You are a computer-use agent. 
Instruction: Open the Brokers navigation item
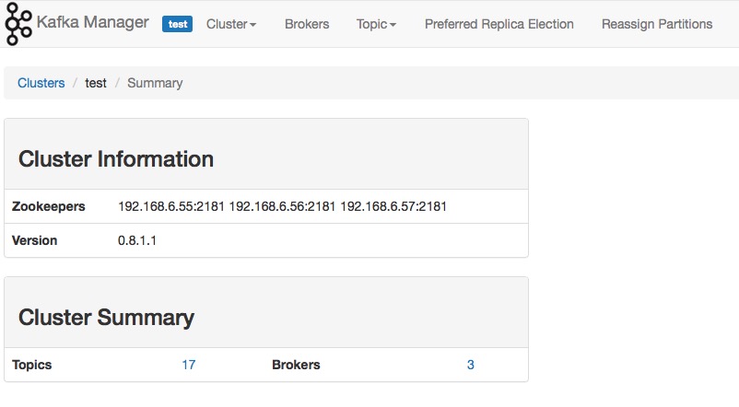tap(307, 24)
